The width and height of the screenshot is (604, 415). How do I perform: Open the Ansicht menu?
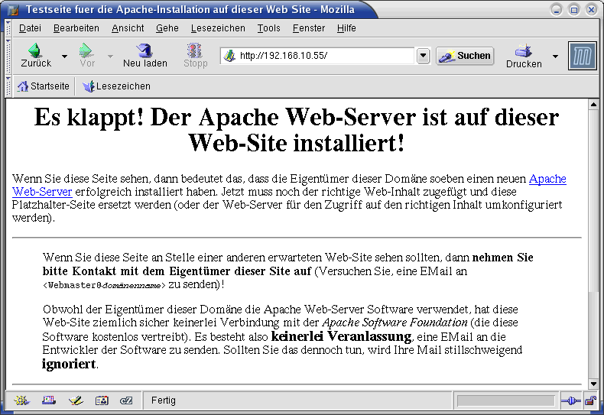[x=128, y=28]
